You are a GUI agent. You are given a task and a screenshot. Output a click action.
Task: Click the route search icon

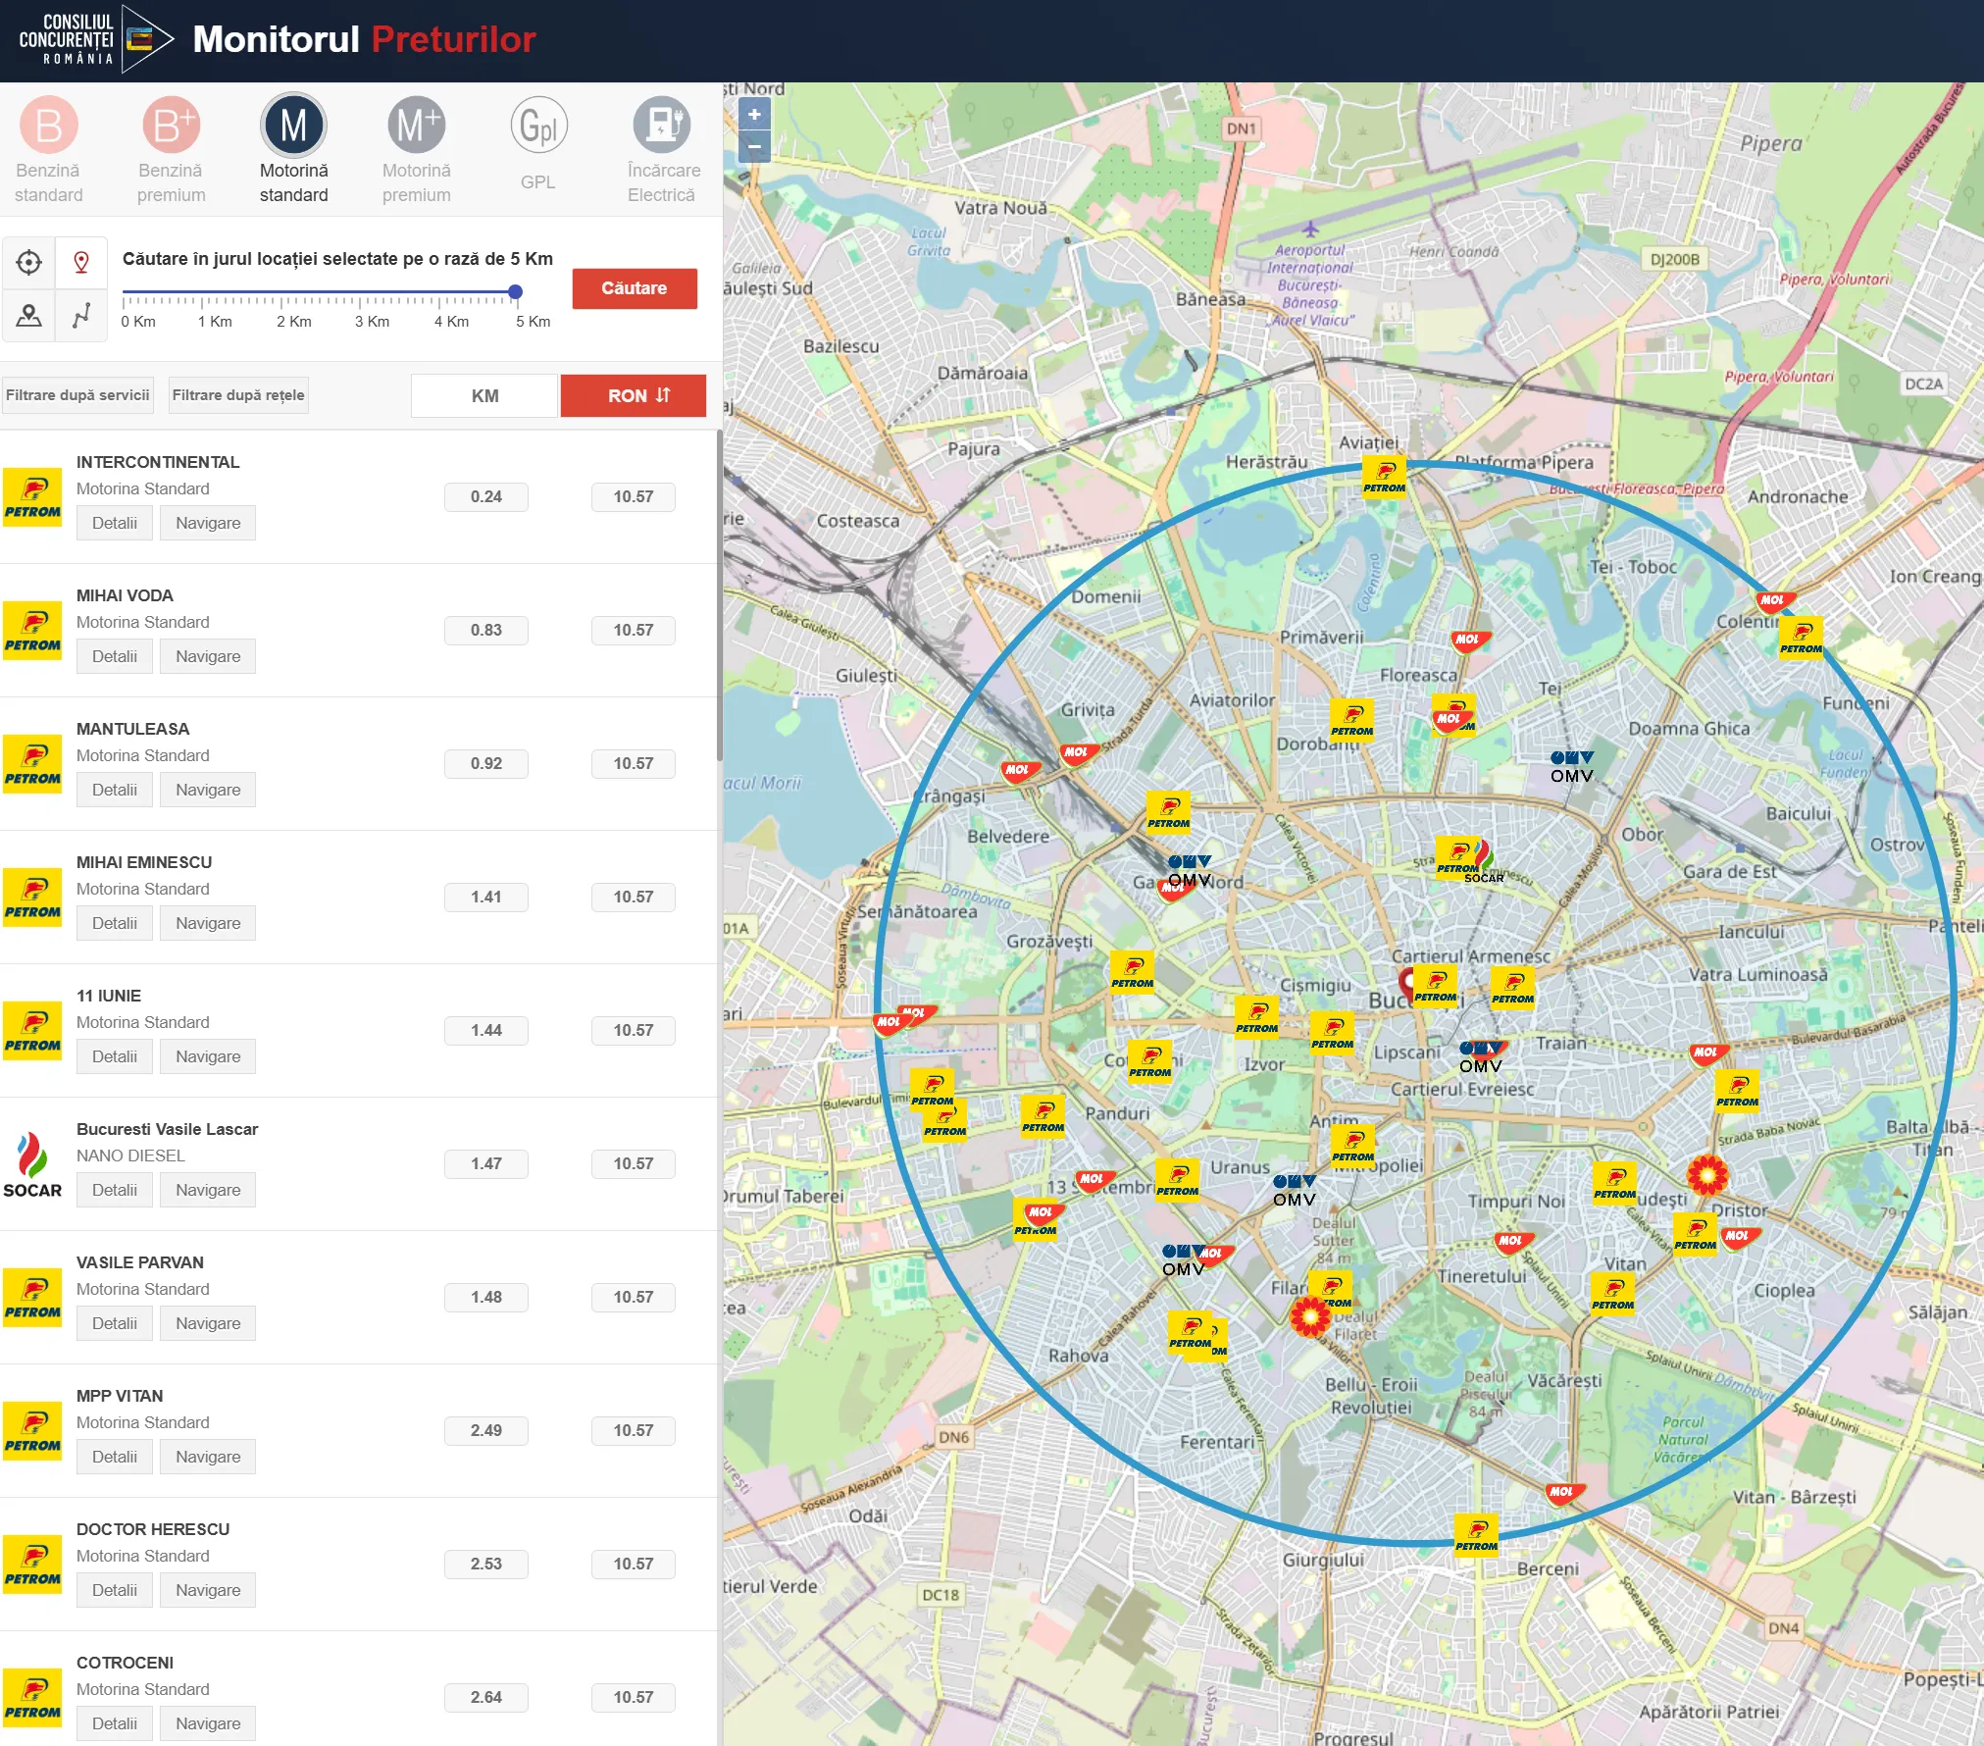tap(81, 315)
